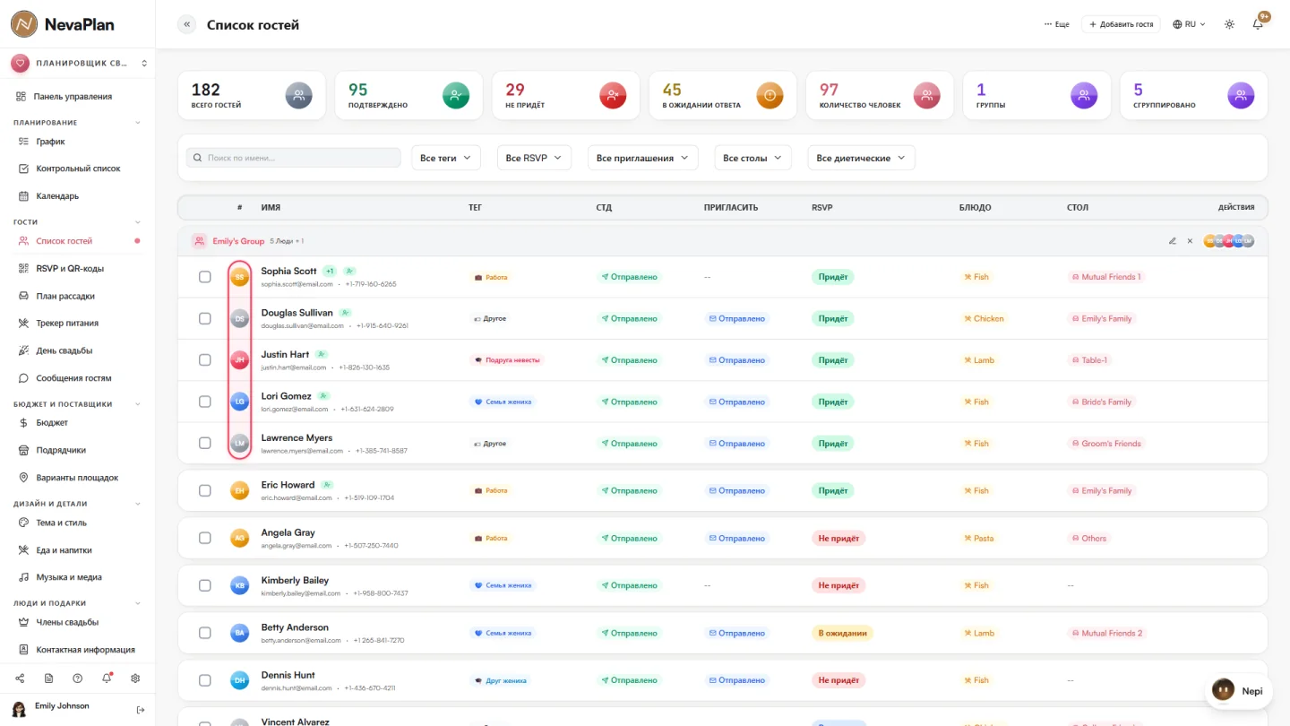Viewport: 1290px width, 726px height.
Task: Click the share icon in sidebar footer
Action: tap(20, 678)
